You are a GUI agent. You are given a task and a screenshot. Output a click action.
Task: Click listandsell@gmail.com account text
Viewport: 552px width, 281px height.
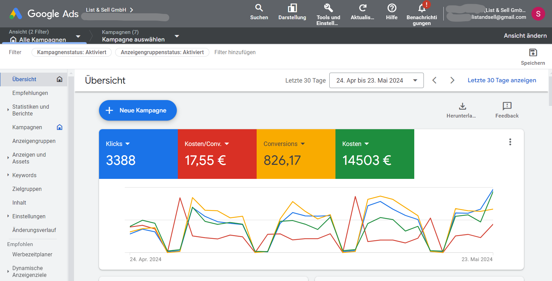point(499,17)
